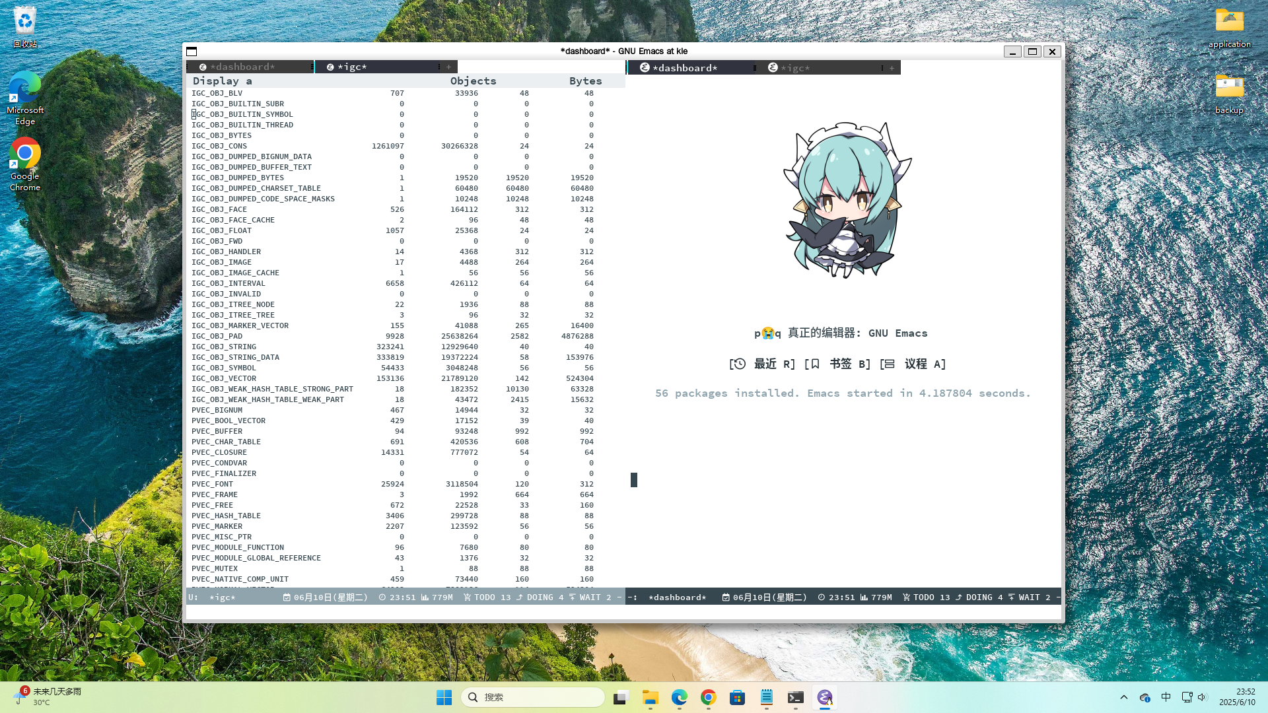
Task: Click TODO cart icon in right mode line
Action: [x=906, y=597]
